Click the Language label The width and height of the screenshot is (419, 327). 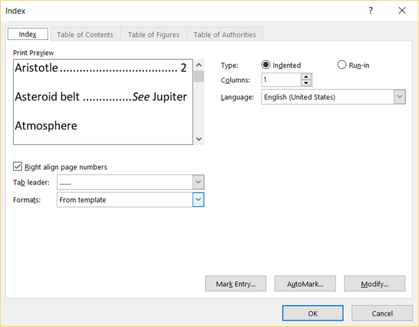(x=237, y=97)
